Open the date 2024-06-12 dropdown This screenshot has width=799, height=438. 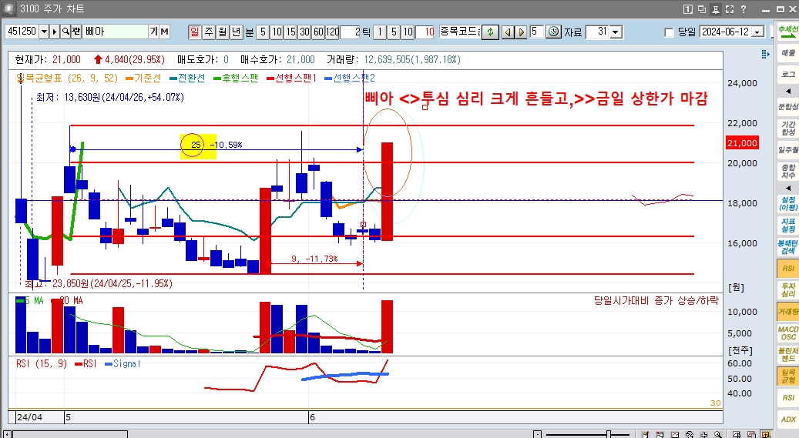tap(758, 32)
